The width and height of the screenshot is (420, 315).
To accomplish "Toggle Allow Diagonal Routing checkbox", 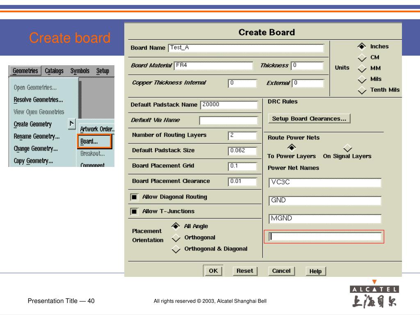I will pos(134,197).
